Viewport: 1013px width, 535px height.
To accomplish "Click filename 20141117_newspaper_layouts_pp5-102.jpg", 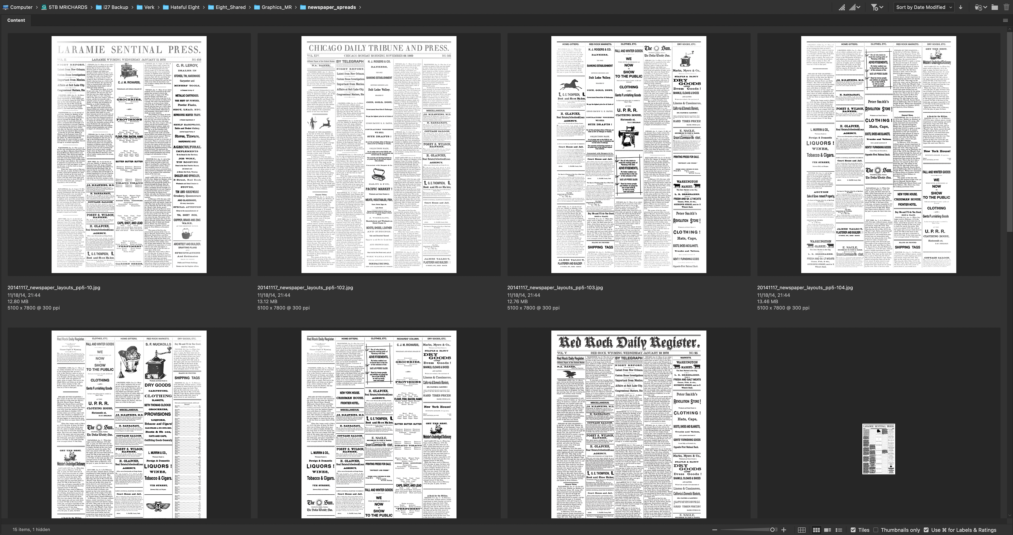I will pyautogui.click(x=305, y=288).
